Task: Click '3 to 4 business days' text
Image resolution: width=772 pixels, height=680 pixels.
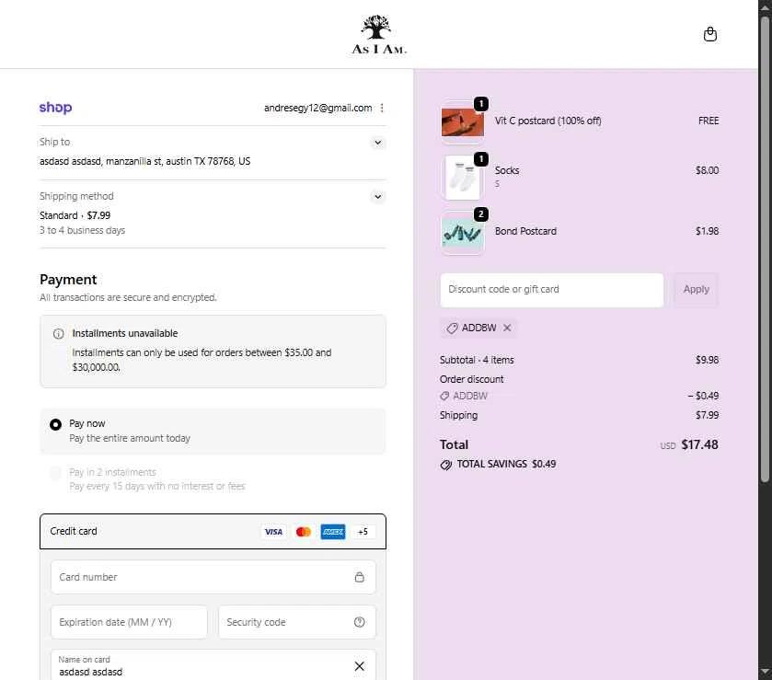Action: (x=82, y=230)
